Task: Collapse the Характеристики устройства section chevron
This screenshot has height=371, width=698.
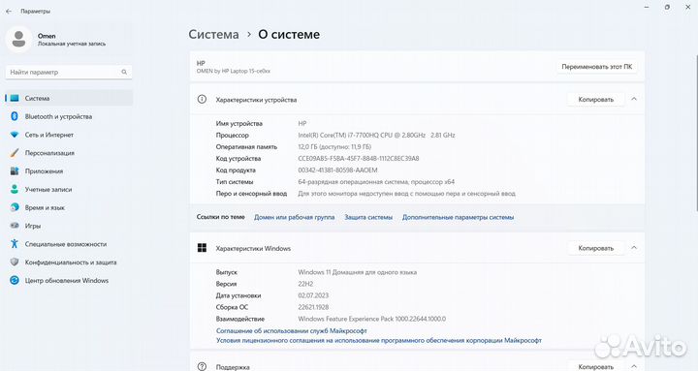Action: (x=634, y=99)
